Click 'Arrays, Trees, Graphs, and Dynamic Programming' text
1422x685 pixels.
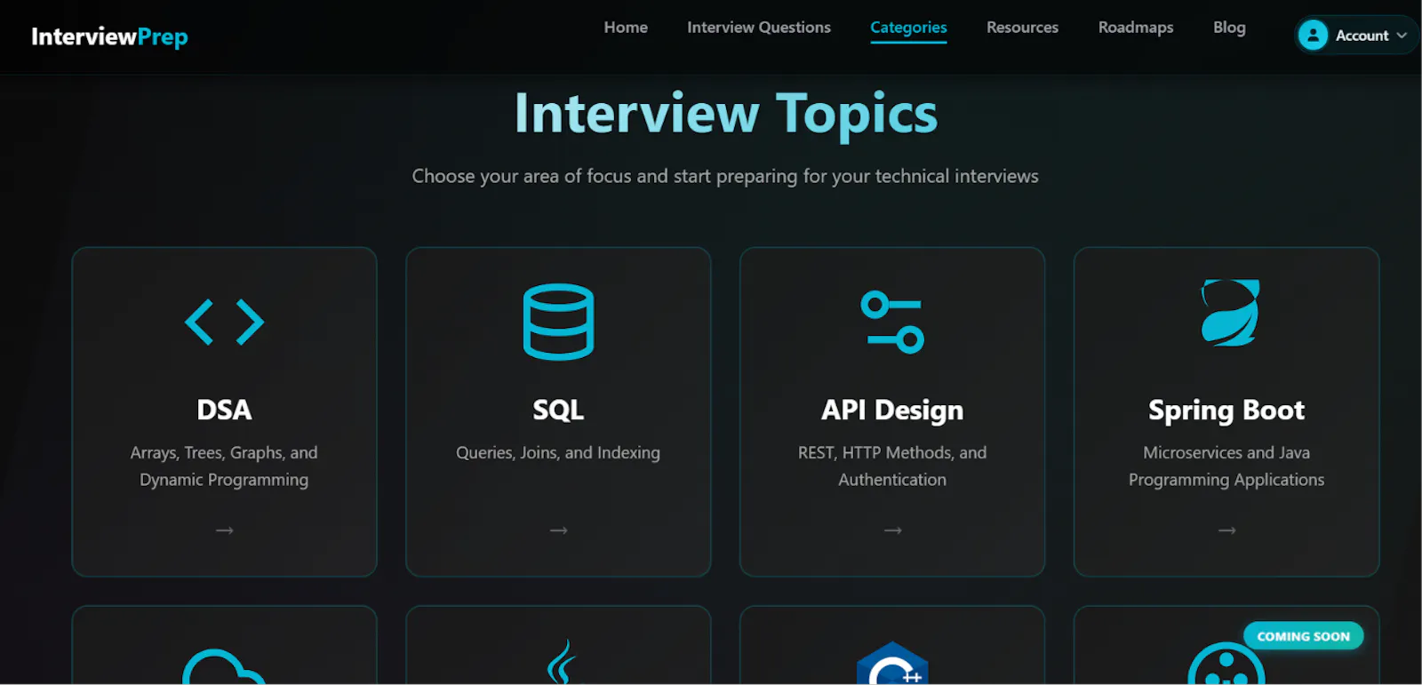point(224,466)
